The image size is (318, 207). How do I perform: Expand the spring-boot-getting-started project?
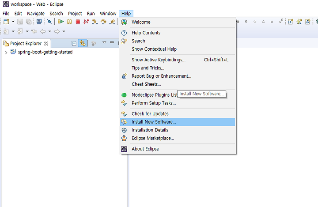tap(6, 53)
